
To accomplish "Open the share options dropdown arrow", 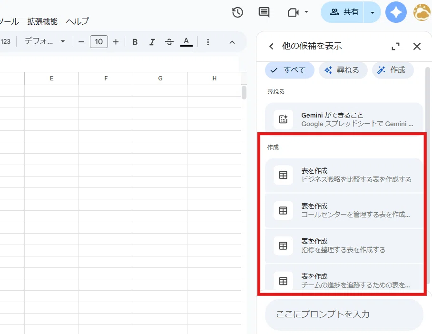I will pos(372,12).
